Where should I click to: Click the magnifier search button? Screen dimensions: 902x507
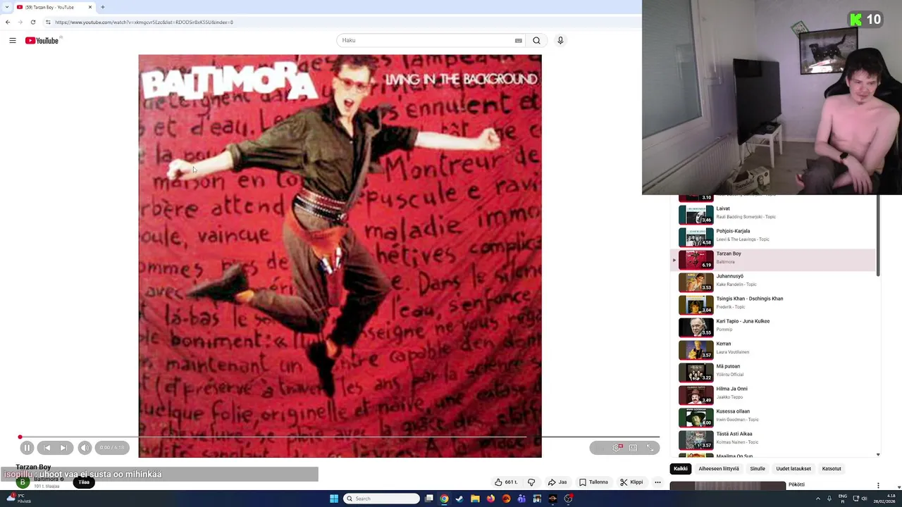(x=536, y=40)
